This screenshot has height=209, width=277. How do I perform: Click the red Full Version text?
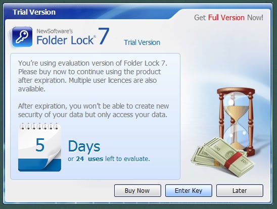[x=226, y=18]
